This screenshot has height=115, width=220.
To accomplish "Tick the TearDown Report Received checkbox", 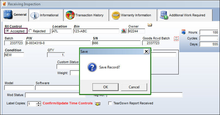I will pos(110,103).
